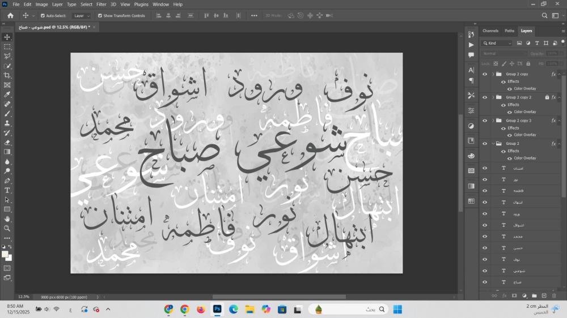Choose the Hand tool

click(7, 218)
